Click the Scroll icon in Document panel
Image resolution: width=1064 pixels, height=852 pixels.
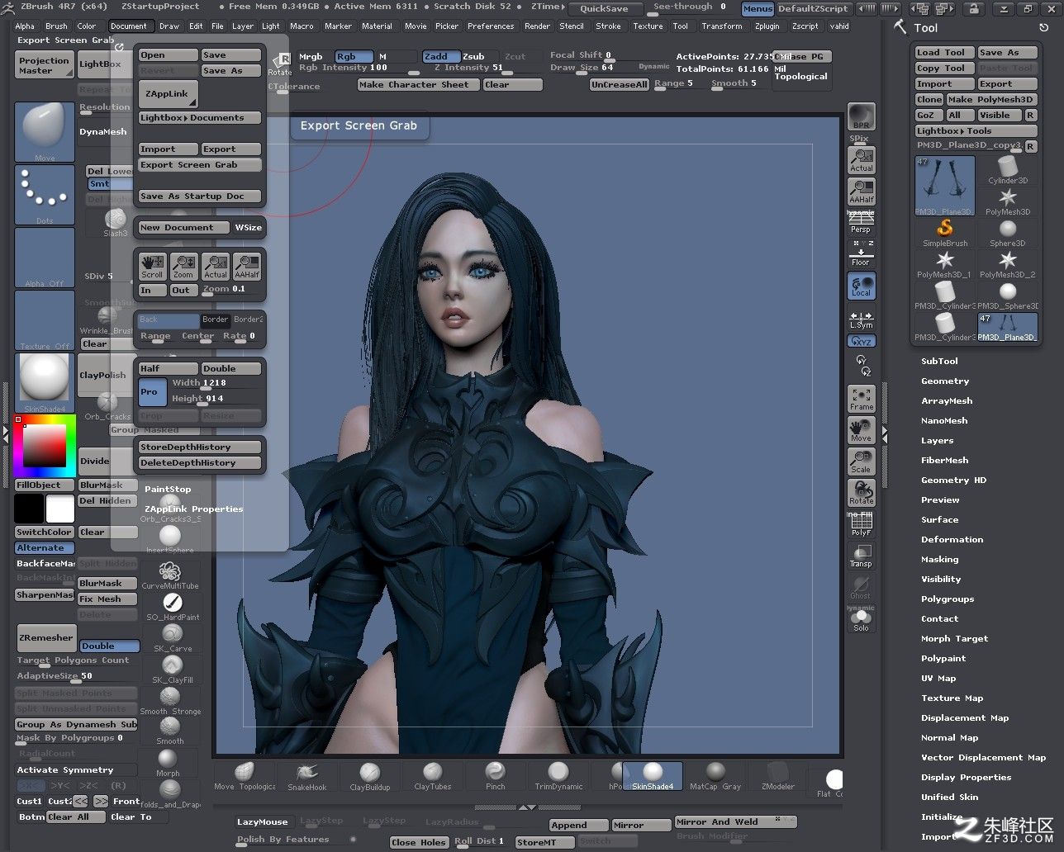[152, 266]
